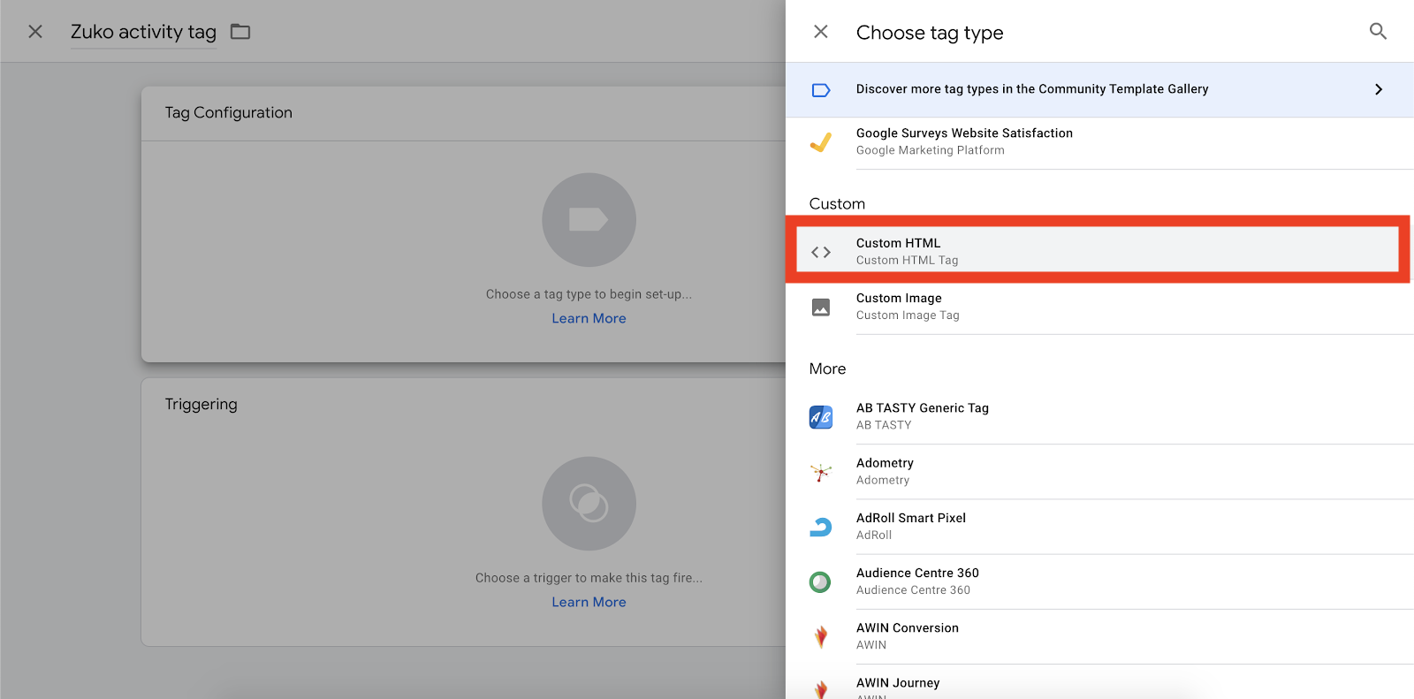Select the Adometry tag type
1414x699 pixels.
pos(1099,471)
